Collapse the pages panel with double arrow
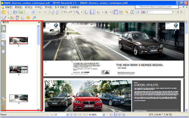This screenshot has width=189, height=118. [x=39, y=22]
